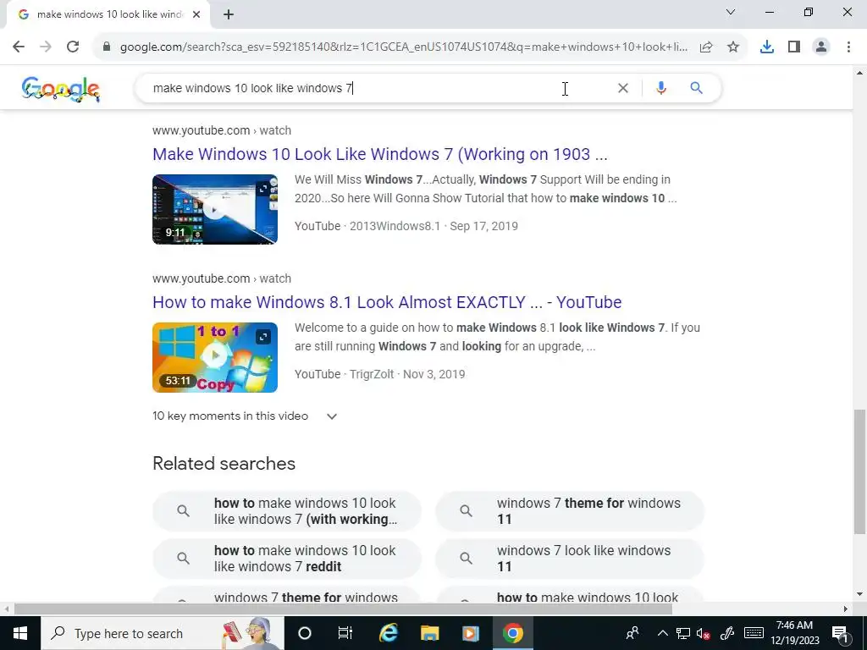The height and width of the screenshot is (650, 867).
Task: Toggle the Chrome side panel icon
Action: [794, 47]
